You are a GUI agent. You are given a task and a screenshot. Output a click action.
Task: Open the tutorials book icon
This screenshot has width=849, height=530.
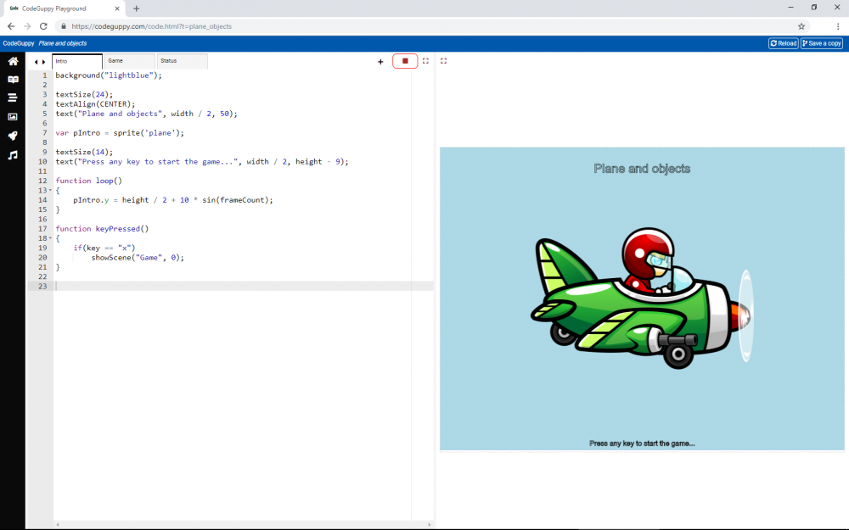pyautogui.click(x=13, y=80)
